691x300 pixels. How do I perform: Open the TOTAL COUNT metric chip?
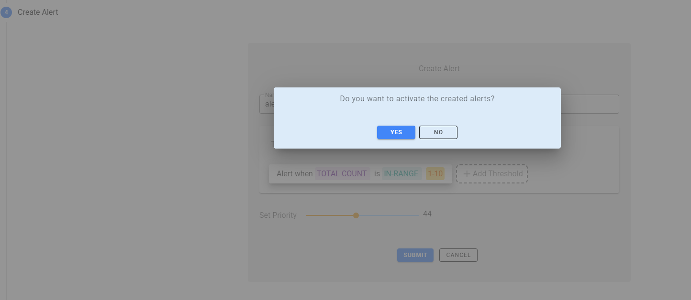[342, 174]
